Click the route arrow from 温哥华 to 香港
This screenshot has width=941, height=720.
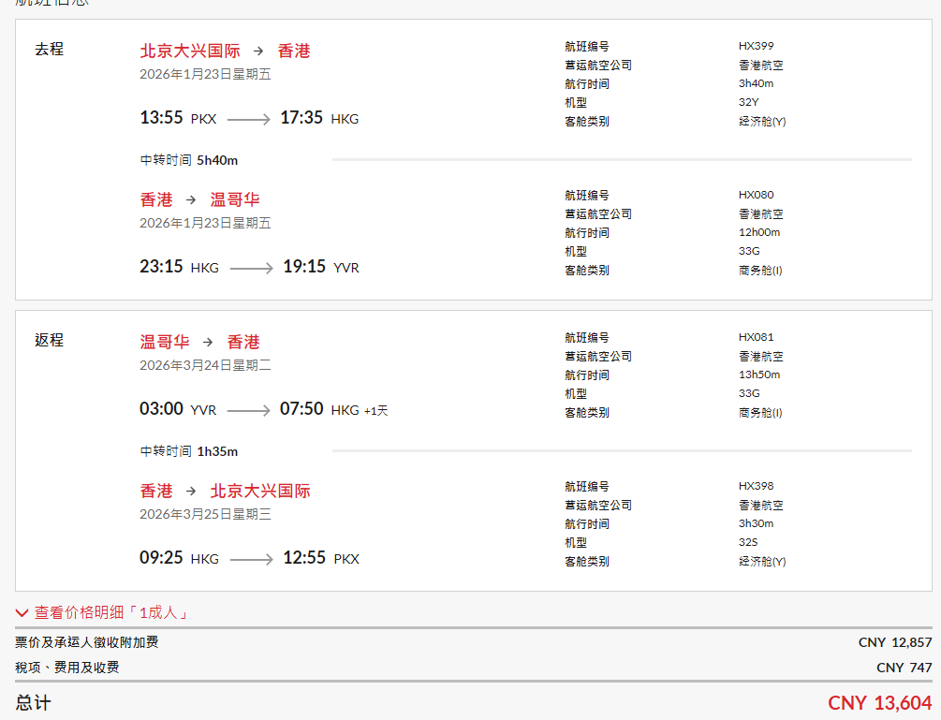pyautogui.click(x=208, y=343)
